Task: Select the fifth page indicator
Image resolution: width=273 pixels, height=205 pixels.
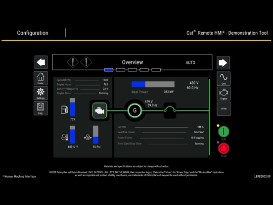Action: 156,70
